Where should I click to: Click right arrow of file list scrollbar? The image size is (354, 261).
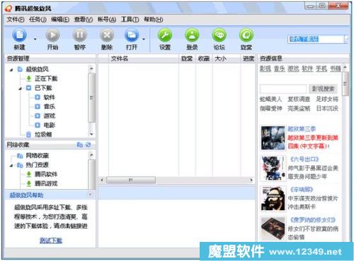251,180
